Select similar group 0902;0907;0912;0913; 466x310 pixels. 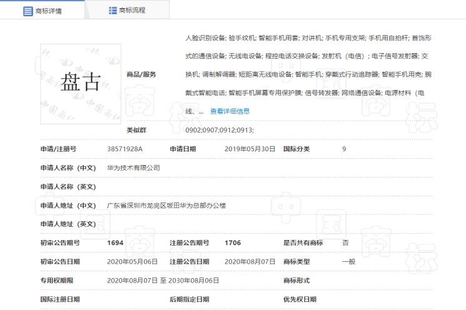(x=220, y=130)
